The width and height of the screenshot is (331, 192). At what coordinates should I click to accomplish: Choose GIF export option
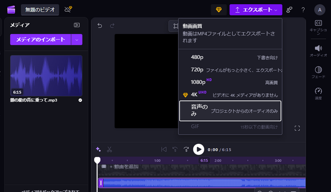[x=230, y=127]
